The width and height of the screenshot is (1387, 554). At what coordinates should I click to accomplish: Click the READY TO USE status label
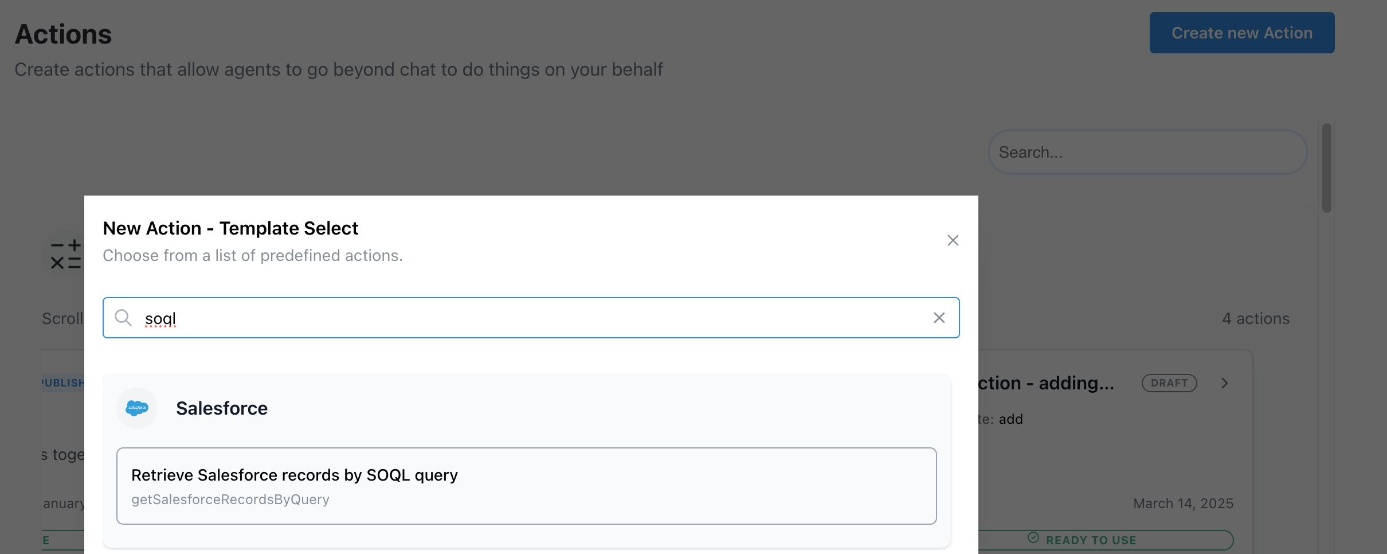[x=1091, y=540]
